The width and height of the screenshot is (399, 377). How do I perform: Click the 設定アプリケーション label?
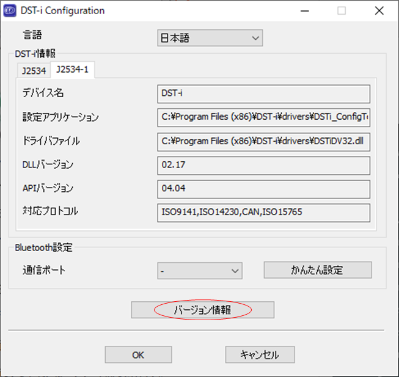[60, 117]
